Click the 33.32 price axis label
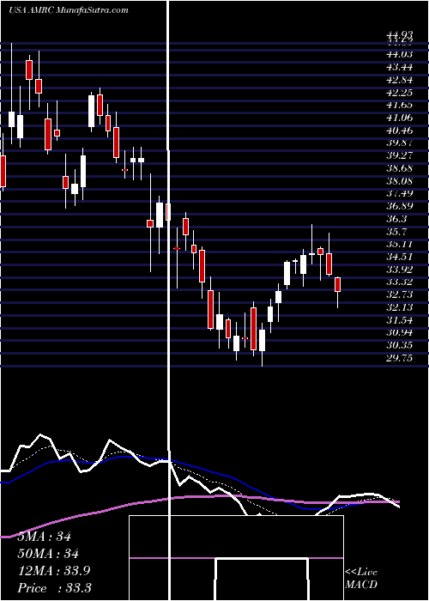 (399, 282)
